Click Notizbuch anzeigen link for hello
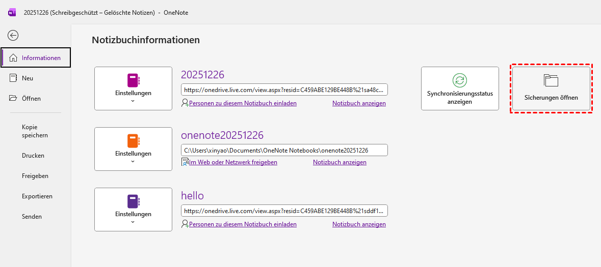Image resolution: width=601 pixels, height=267 pixels. (x=359, y=224)
